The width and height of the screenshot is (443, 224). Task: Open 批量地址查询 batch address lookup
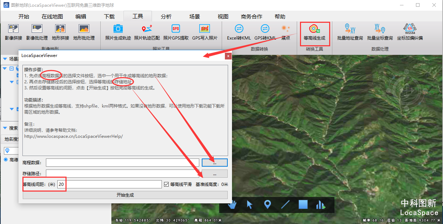click(350, 32)
